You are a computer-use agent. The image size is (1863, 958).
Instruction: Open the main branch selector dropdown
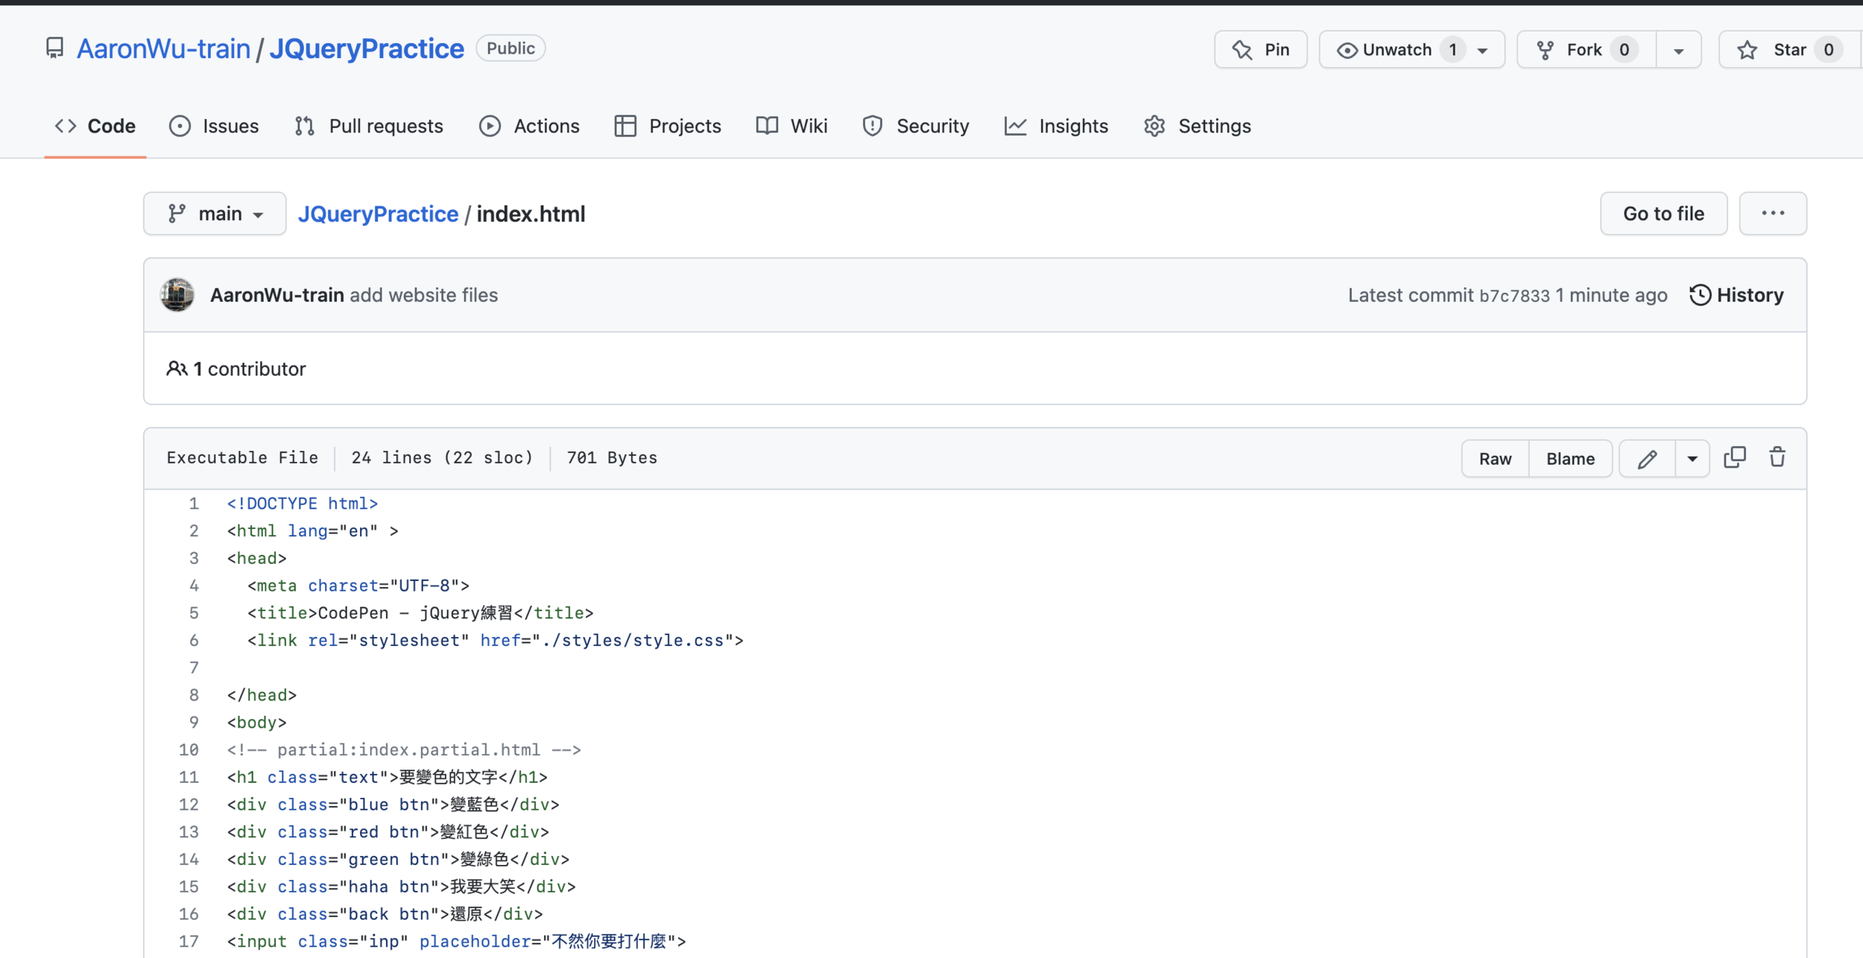(x=215, y=214)
